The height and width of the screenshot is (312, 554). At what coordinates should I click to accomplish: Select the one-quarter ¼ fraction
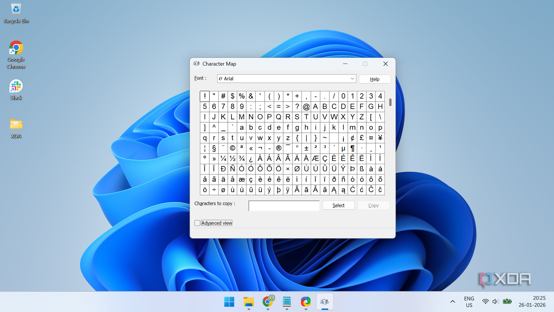[x=223, y=159]
